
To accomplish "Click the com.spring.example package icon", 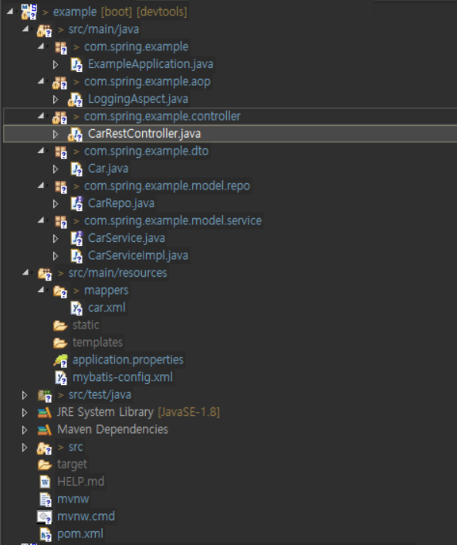I will [x=61, y=47].
